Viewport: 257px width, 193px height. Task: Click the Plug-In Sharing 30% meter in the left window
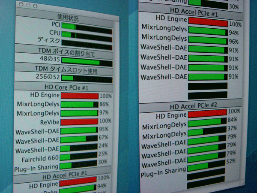(78, 165)
